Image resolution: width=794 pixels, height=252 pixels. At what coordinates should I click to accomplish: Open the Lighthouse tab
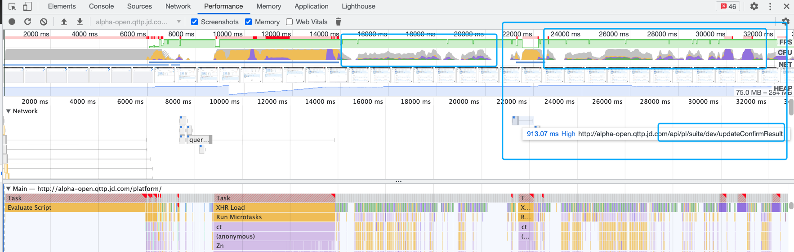[x=358, y=6]
